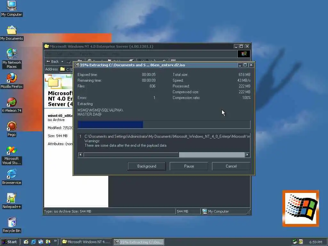Click the folder icon in Explorer title bar
The height and width of the screenshot is (246, 328).
[46, 46]
